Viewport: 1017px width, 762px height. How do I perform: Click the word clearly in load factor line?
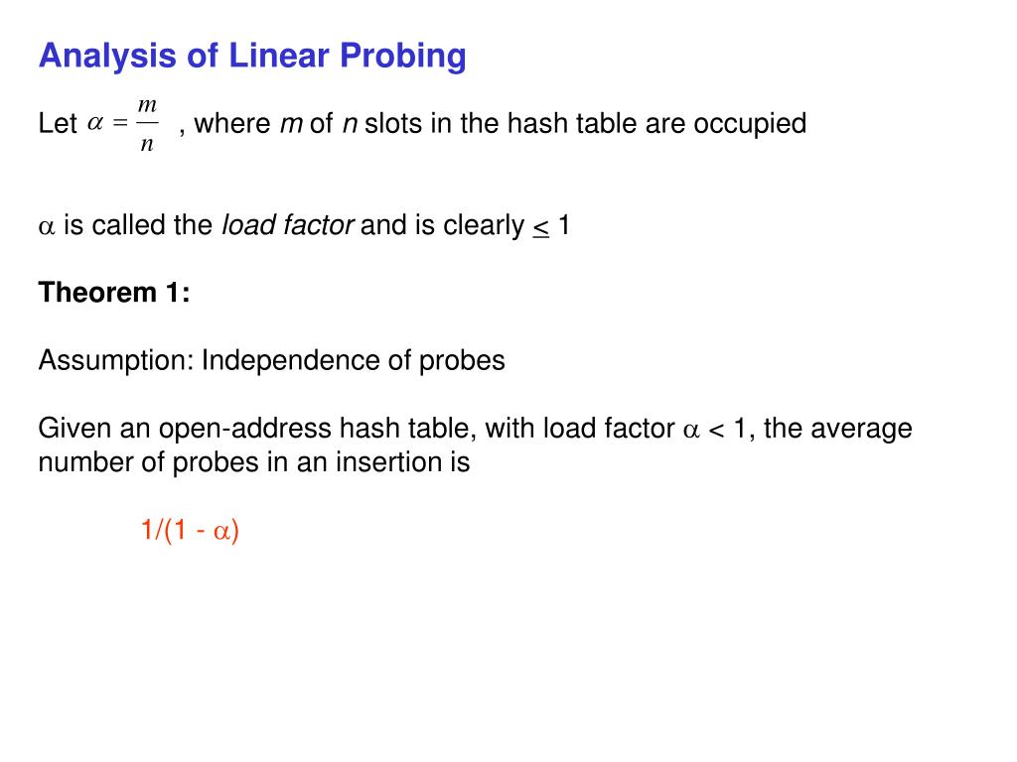tap(484, 225)
